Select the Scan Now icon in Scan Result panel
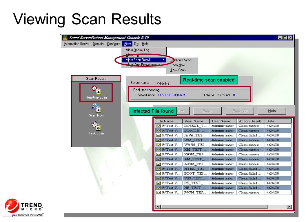 pos(96,110)
